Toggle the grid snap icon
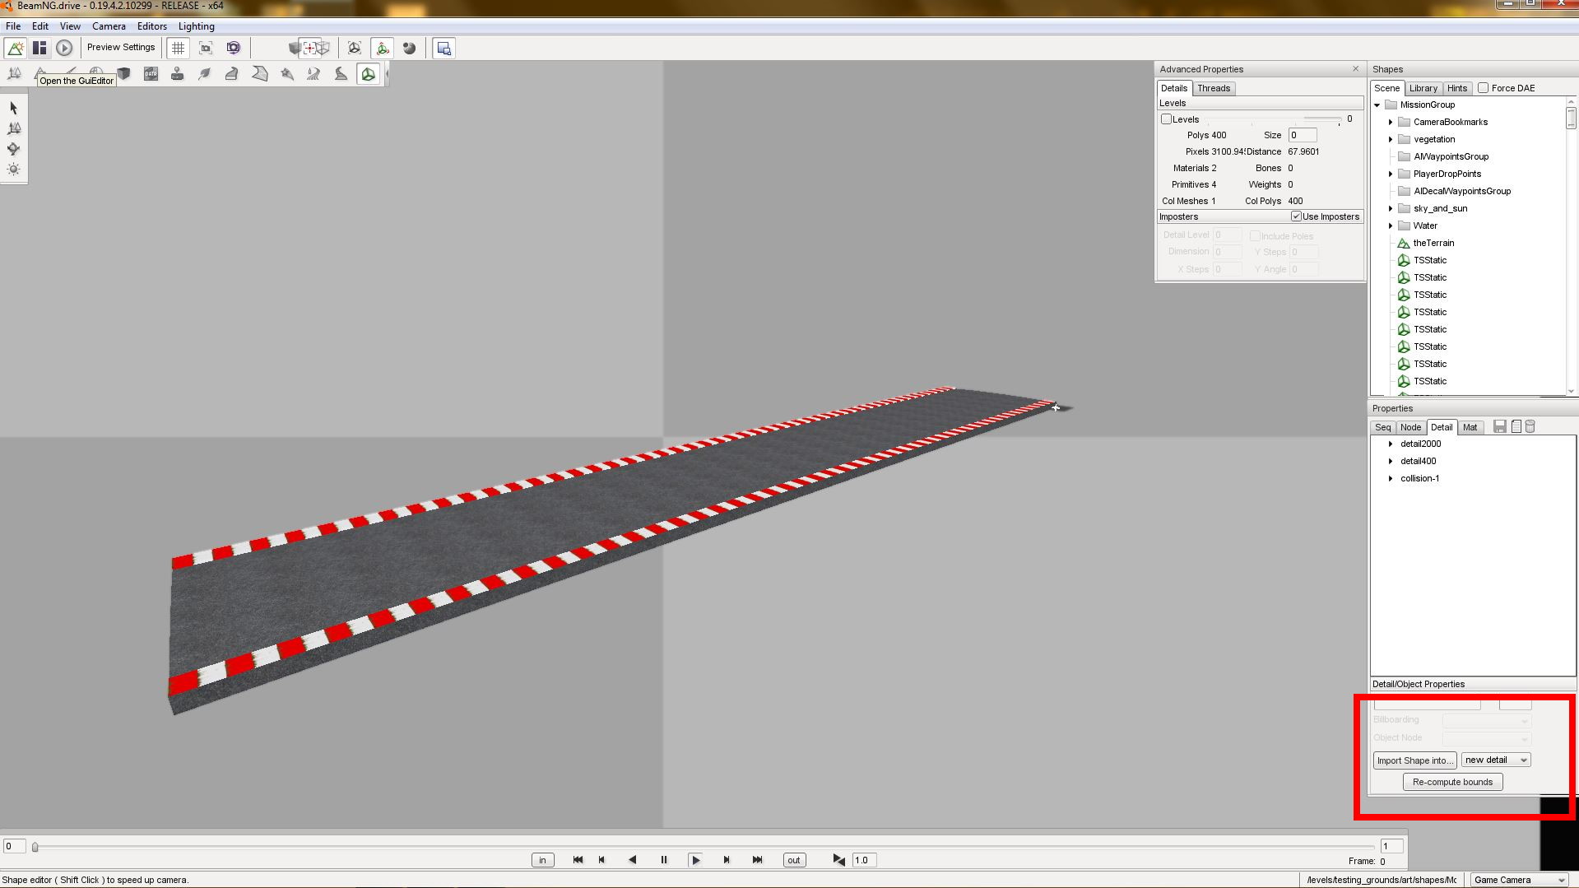The height and width of the screenshot is (888, 1579). click(x=178, y=48)
